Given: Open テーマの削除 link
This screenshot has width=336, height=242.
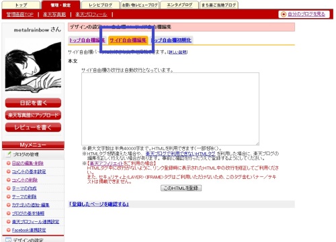Looking at the screenshot, I should [x=24, y=196].
